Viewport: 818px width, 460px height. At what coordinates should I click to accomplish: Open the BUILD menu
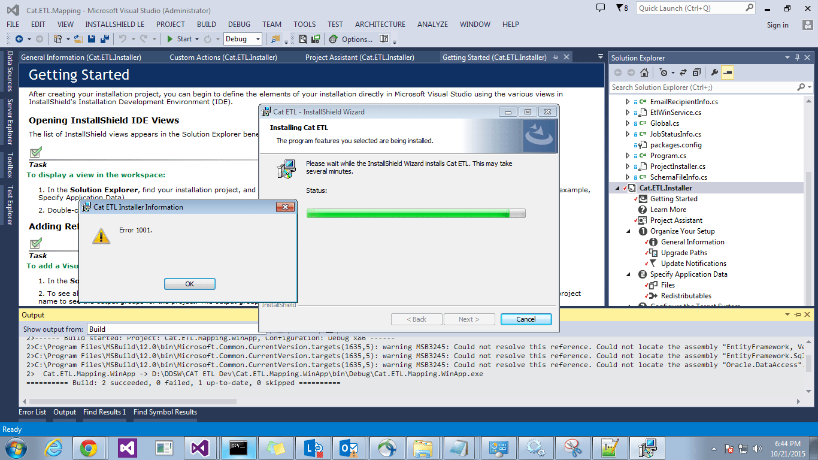point(207,25)
